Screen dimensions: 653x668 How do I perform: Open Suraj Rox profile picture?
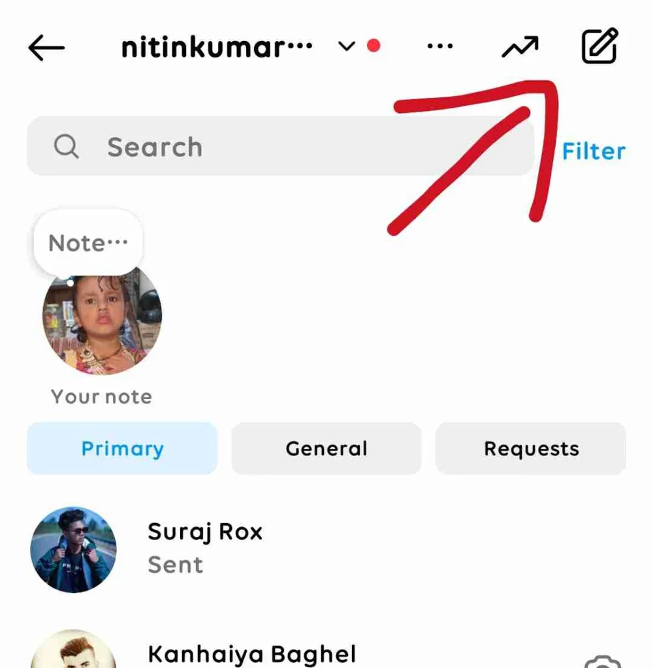point(74,549)
